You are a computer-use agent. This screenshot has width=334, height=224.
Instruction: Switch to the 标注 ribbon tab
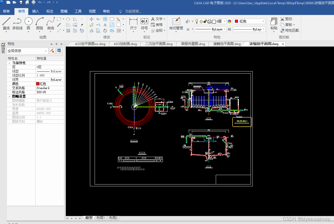tap(50, 11)
